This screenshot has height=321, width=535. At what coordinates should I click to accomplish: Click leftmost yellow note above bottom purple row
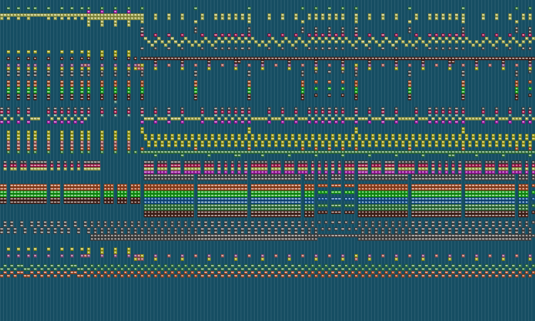8,249
